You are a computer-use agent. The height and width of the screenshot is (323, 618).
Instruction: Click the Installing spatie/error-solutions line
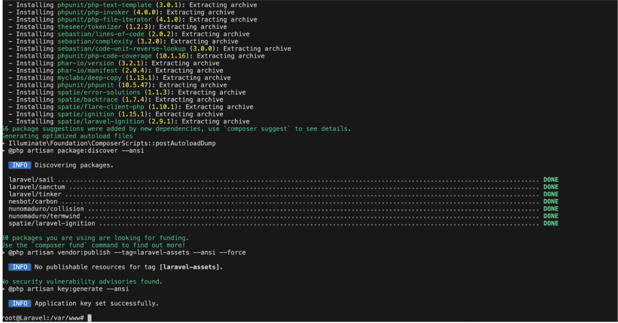point(127,92)
